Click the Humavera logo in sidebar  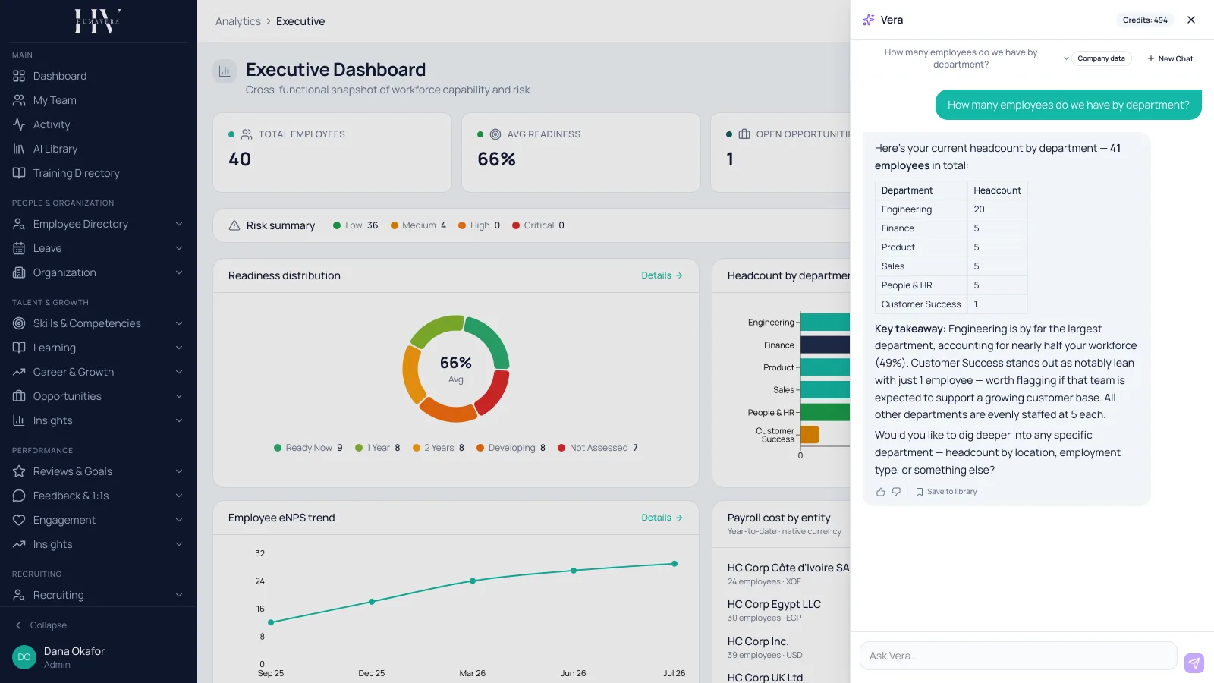98,21
